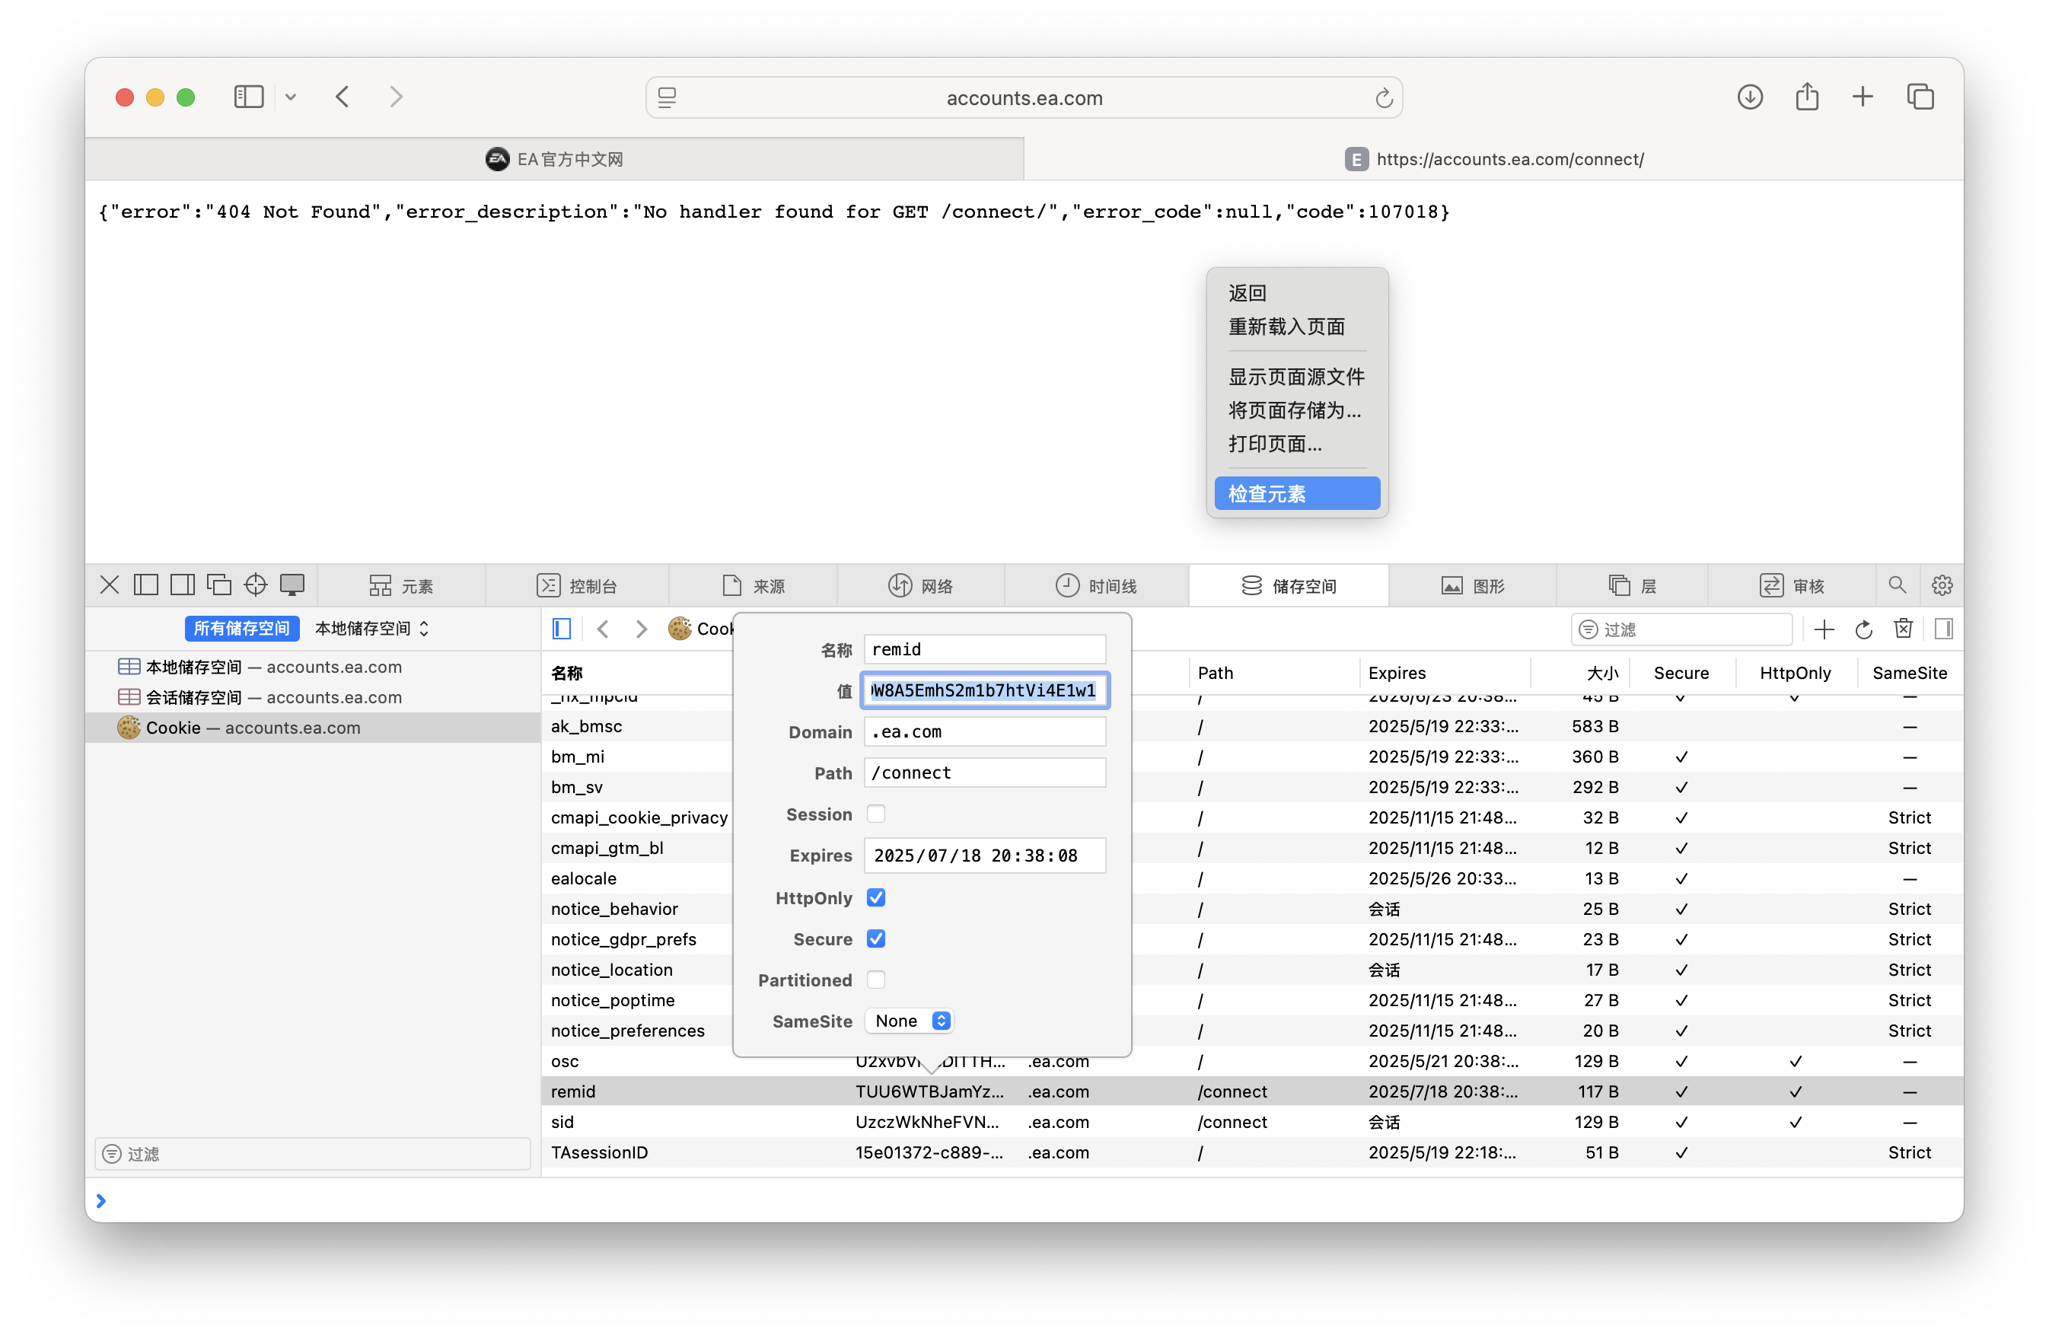
Task: Go back with the toolbar back arrow
Action: click(x=343, y=97)
